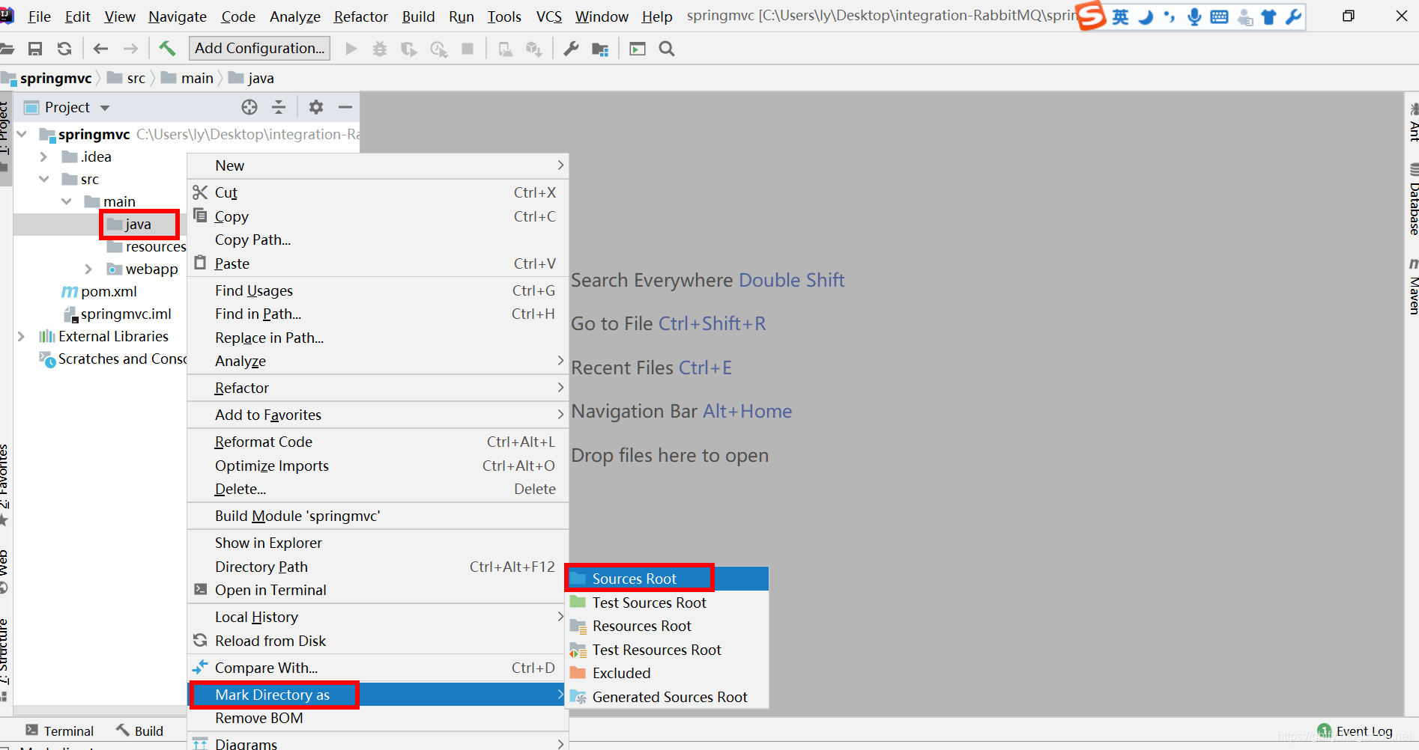Expand the Refactor submenu arrow
Viewport: 1419px width, 750px height.
tap(560, 387)
